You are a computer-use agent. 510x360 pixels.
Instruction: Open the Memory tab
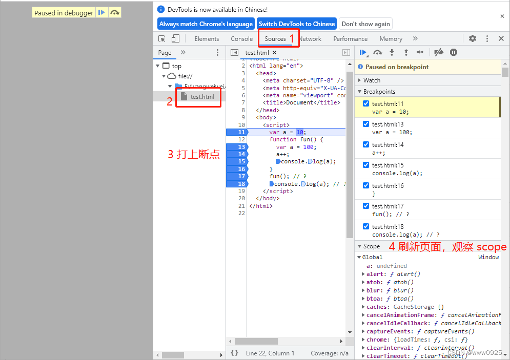(391, 39)
